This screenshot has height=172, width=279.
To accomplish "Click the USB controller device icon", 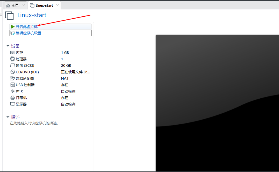I will click(13, 85).
